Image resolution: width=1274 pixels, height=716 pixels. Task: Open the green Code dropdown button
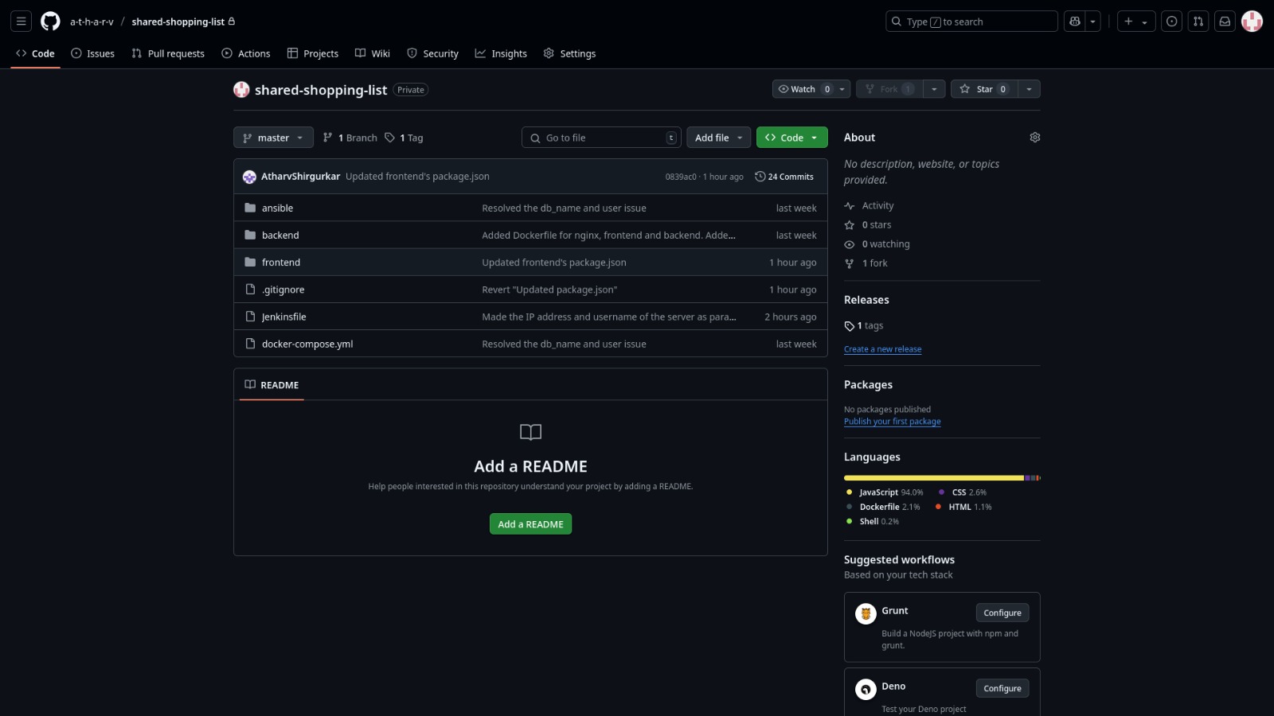(791, 138)
